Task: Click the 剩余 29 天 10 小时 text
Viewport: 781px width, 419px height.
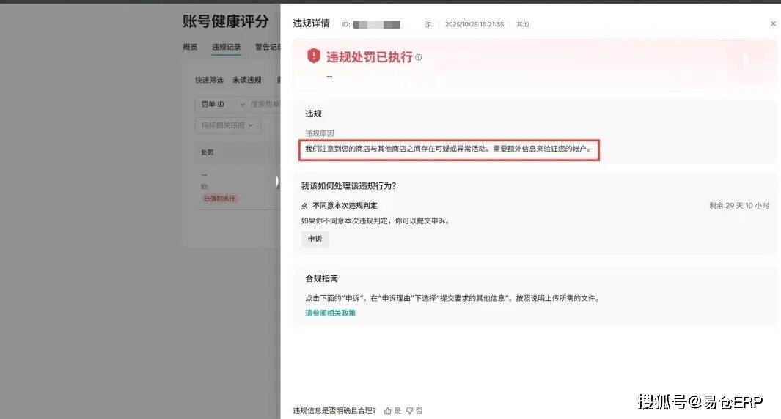Action: coord(739,206)
